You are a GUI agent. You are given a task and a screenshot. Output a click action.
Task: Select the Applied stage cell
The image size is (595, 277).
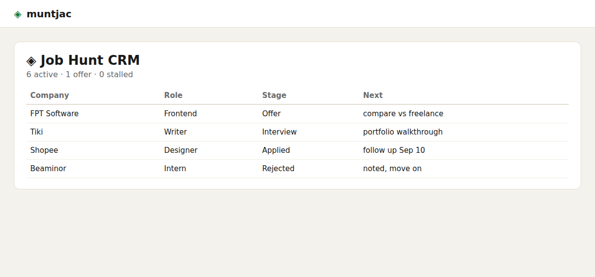click(x=309, y=150)
